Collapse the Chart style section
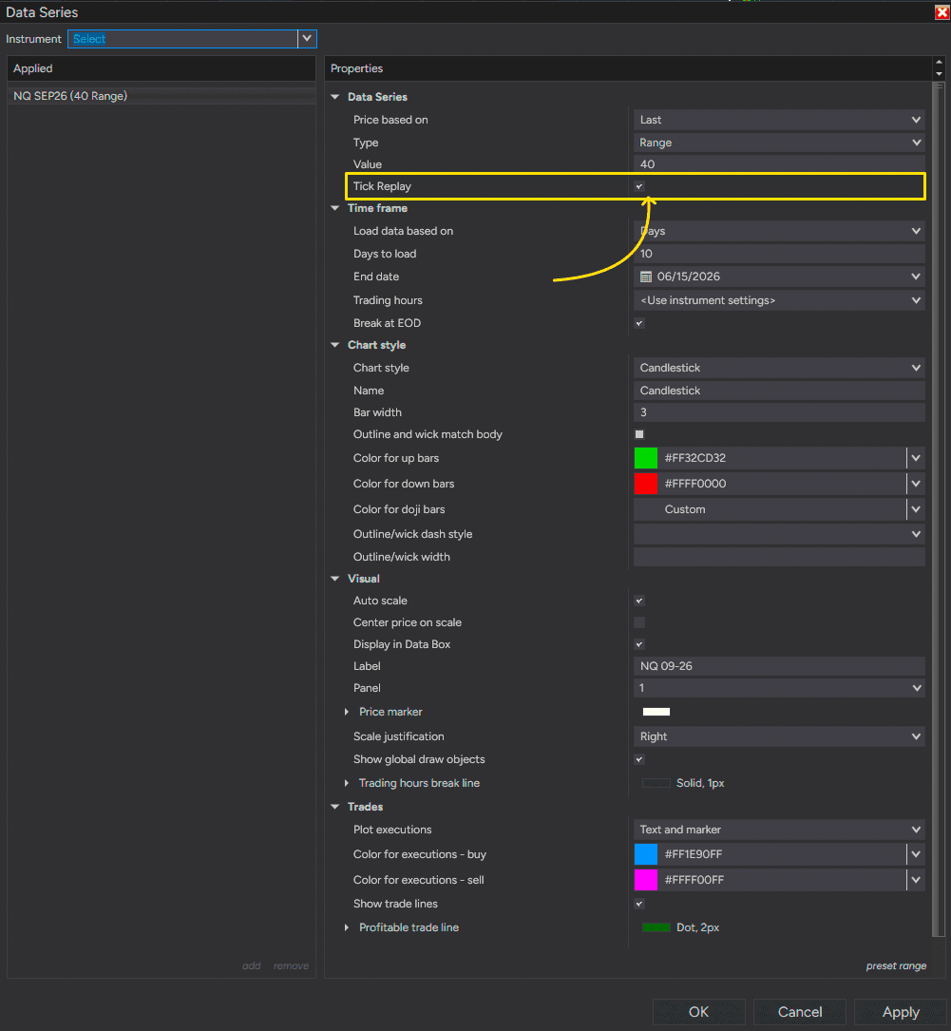 click(335, 345)
